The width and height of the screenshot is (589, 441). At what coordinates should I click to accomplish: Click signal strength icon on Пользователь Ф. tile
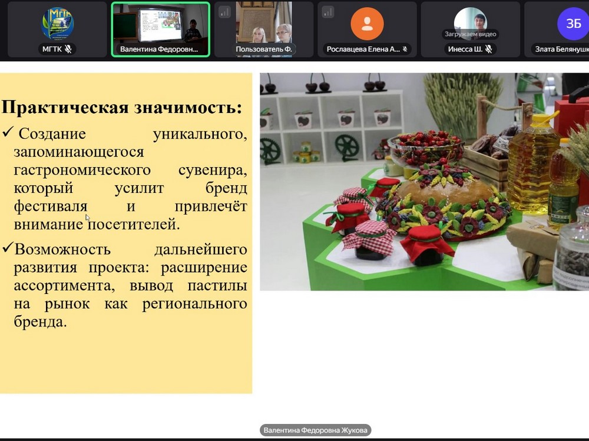224,12
